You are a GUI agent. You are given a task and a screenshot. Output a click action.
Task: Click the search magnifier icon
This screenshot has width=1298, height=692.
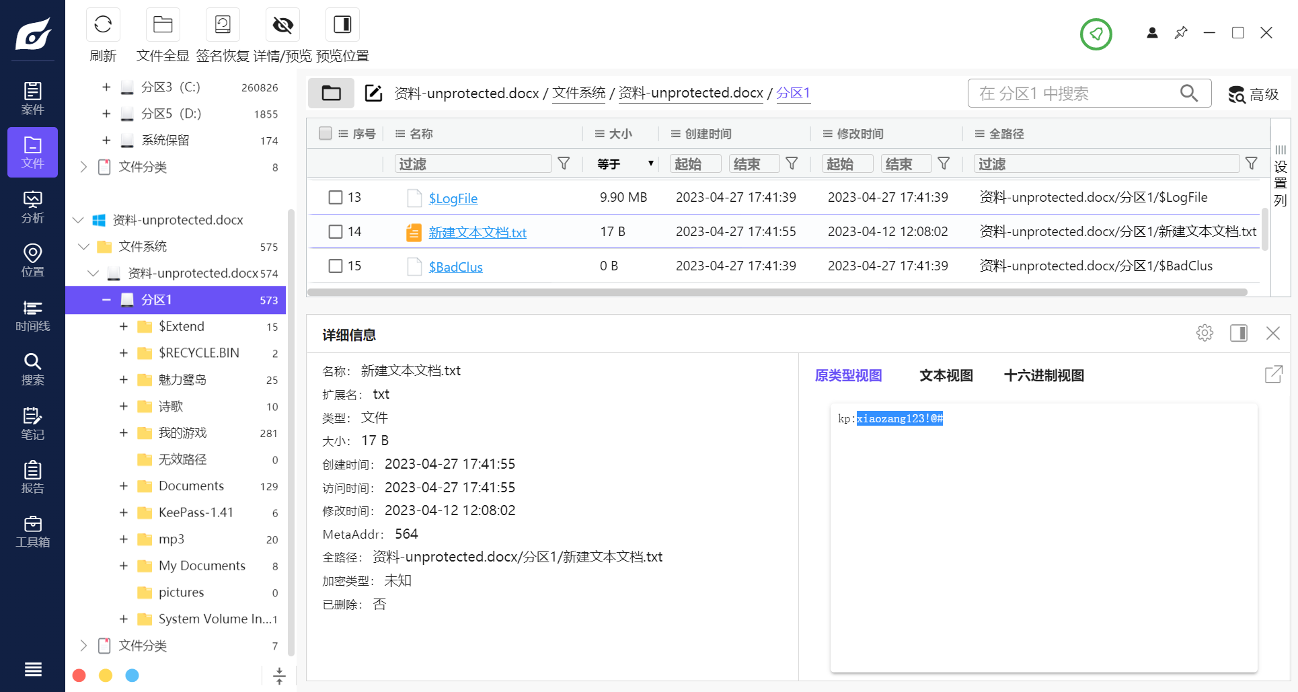pos(1188,93)
